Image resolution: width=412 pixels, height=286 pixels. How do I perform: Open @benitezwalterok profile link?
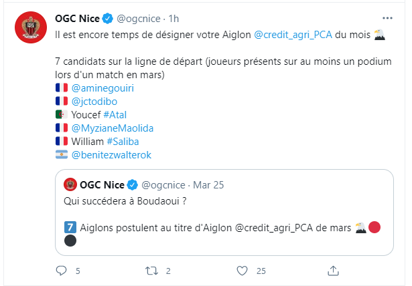[111, 155]
